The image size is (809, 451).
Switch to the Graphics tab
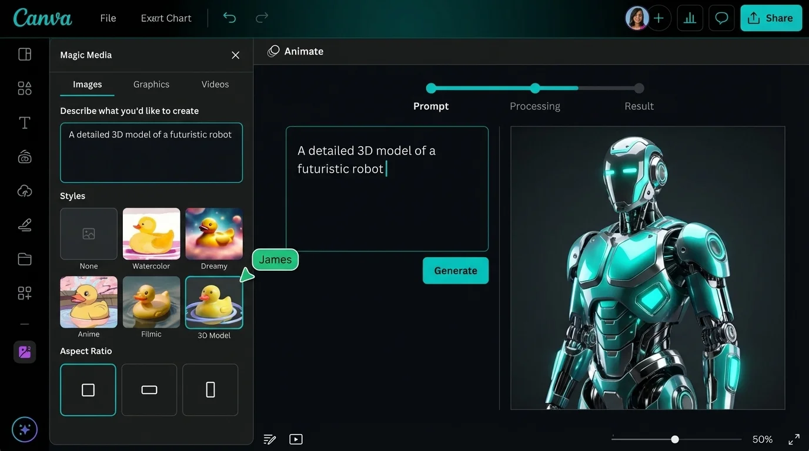pyautogui.click(x=151, y=84)
